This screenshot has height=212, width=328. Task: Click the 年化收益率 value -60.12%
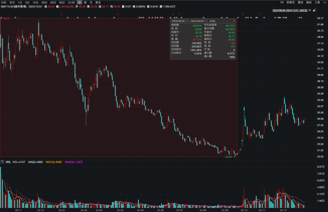230,26
